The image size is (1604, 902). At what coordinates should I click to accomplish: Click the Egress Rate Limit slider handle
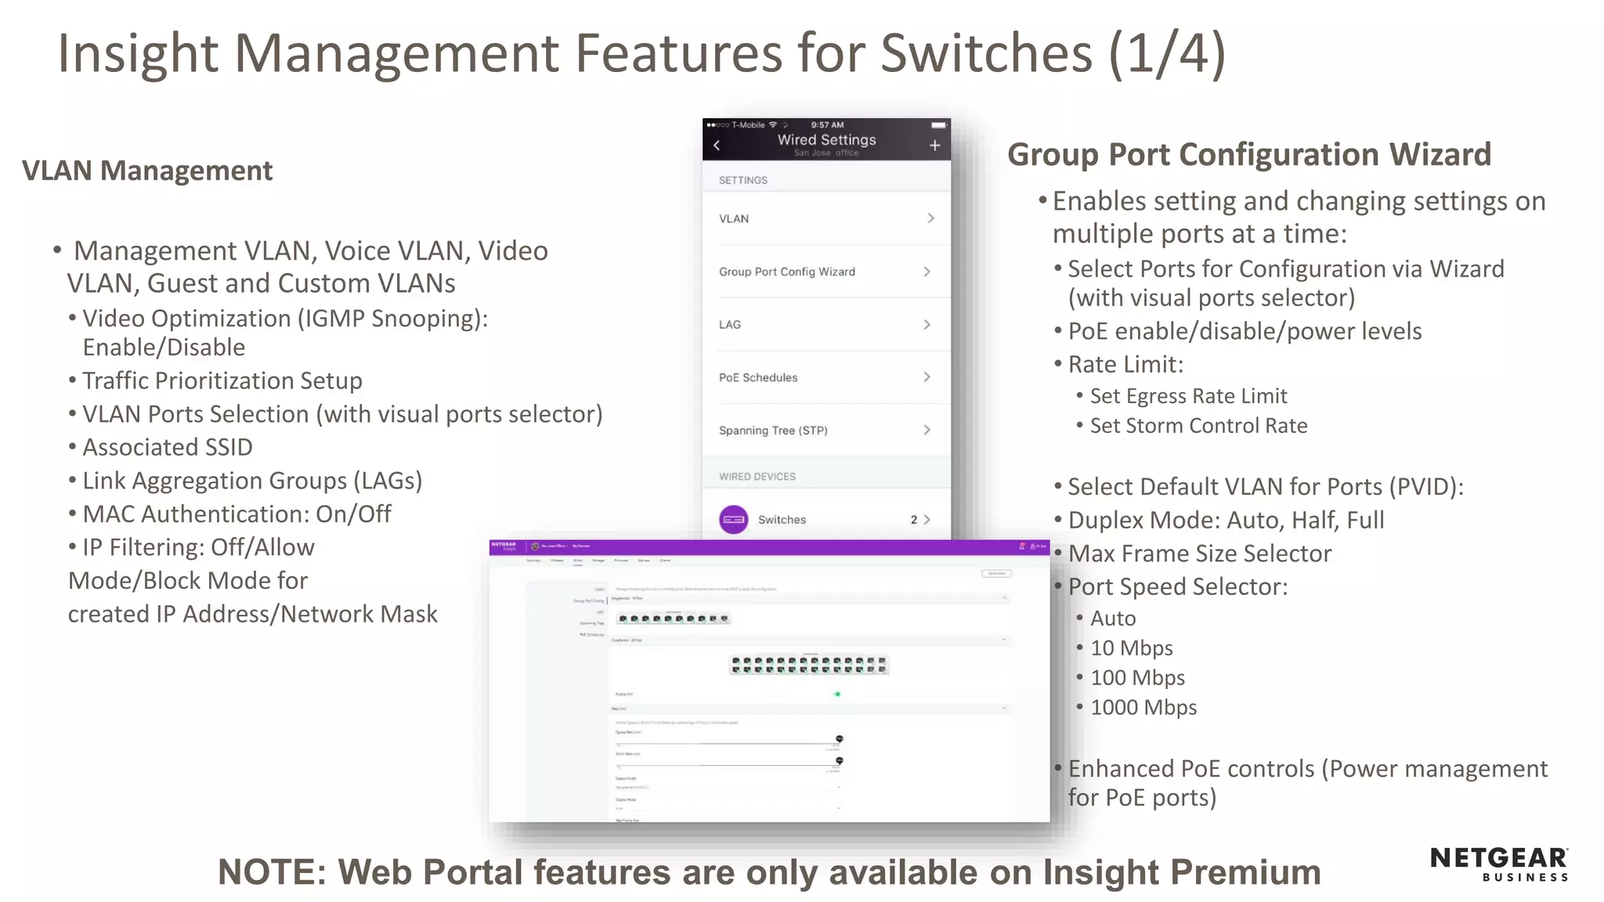(x=840, y=738)
